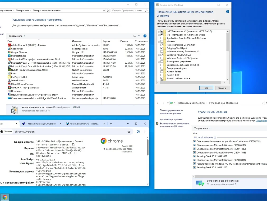Select the PotPlayer-64 bit program entry

pyautogui.click(x=19, y=77)
